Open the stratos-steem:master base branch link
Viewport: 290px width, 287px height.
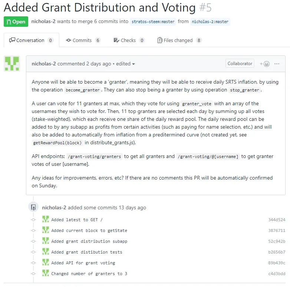(153, 22)
